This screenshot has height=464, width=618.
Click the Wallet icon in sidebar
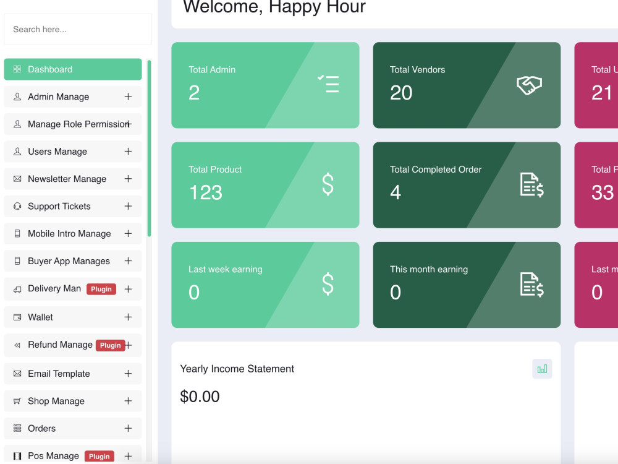(x=17, y=317)
